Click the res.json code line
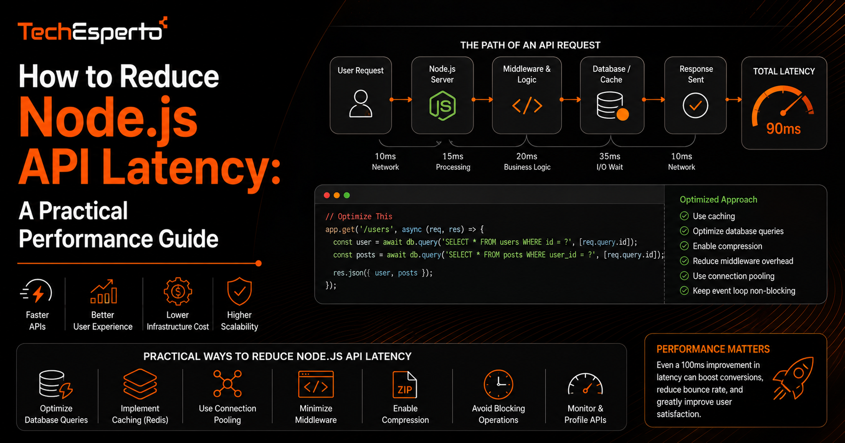Screen dimensions: 845x443 point(383,273)
